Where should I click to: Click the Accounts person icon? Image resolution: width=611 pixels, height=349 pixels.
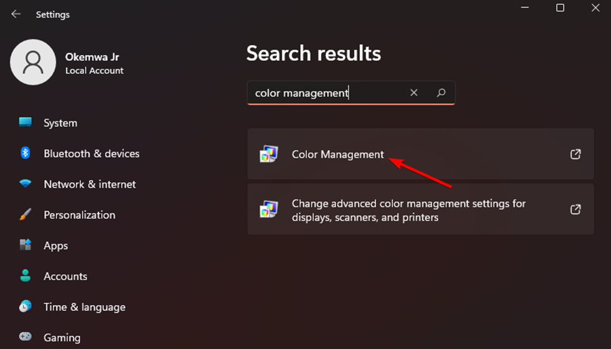coord(26,276)
